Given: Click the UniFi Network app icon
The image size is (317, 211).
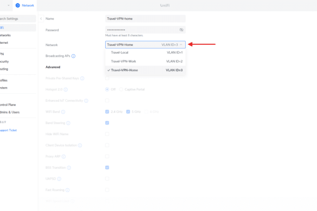Looking at the screenshot, I should [x=18, y=5].
